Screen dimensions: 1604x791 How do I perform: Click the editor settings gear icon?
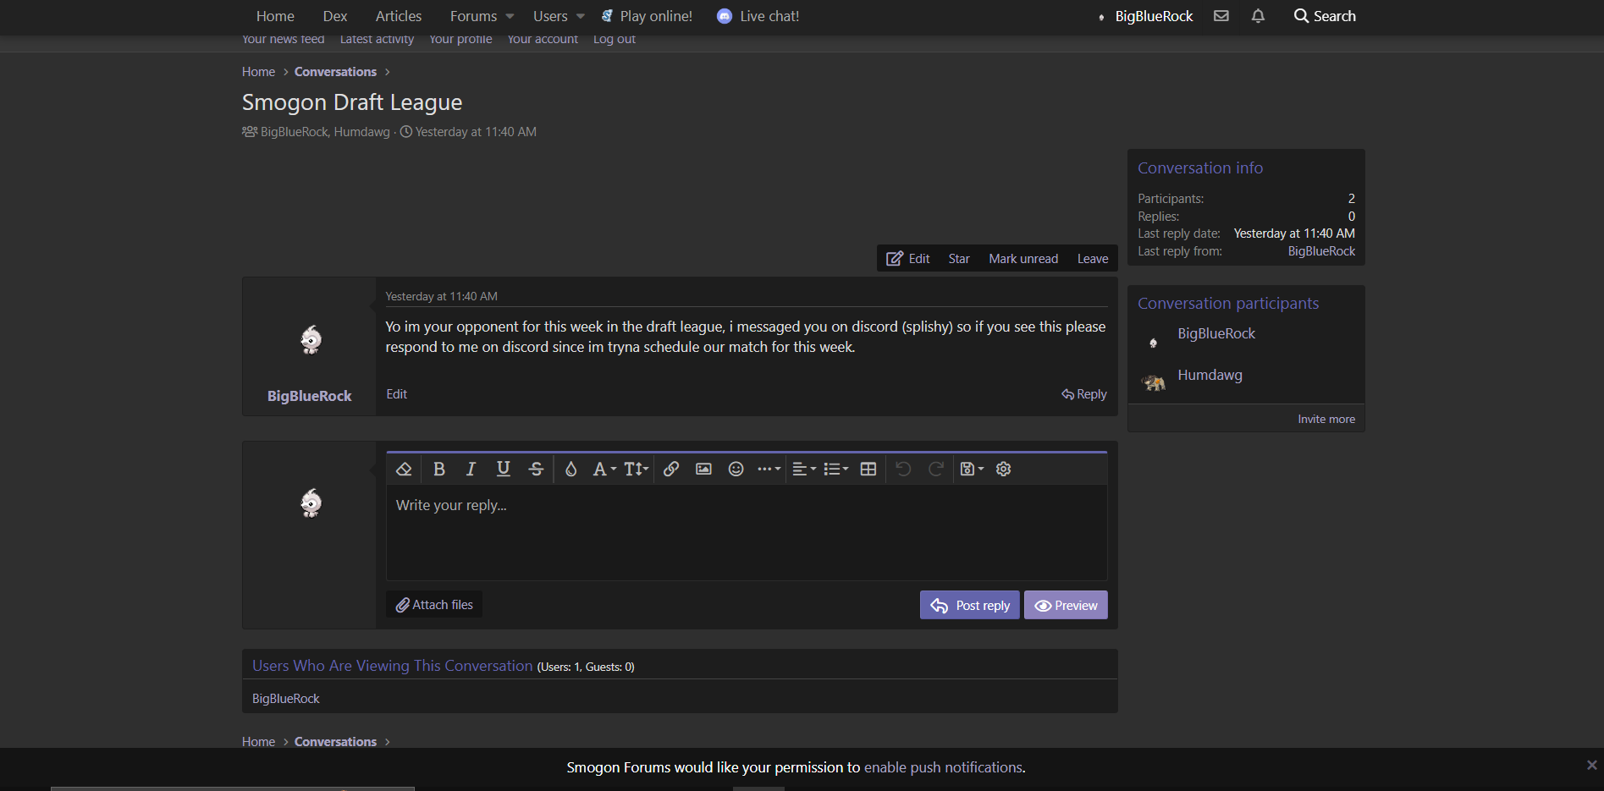click(1003, 469)
